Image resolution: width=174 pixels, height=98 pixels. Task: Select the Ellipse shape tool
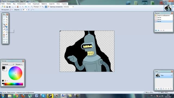tap(4, 42)
